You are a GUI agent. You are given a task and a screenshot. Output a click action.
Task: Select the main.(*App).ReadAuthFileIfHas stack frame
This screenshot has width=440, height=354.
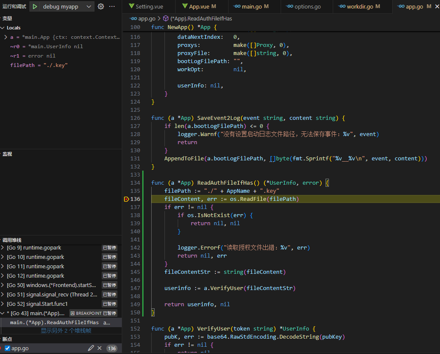(x=54, y=322)
